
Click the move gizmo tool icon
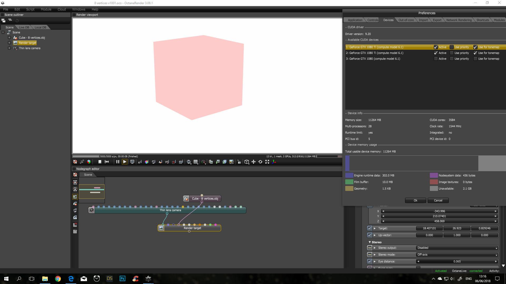click(253, 162)
